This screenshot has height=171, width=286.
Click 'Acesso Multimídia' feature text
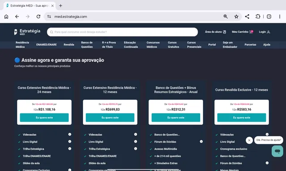click(166, 149)
